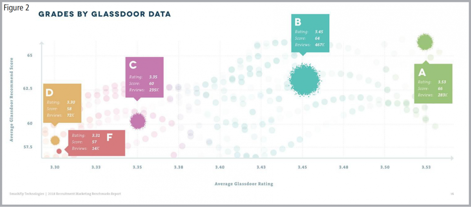Click the small red grade F bubble

click(x=59, y=151)
